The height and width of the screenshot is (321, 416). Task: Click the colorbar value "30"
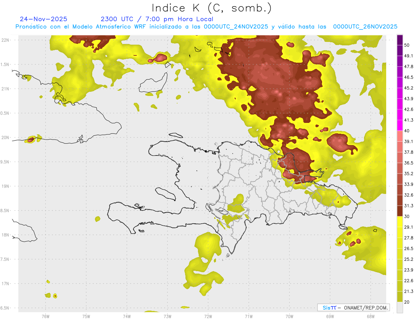pos(407,216)
